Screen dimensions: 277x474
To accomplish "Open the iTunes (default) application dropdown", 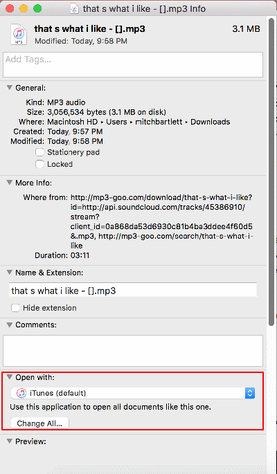I will (133, 393).
